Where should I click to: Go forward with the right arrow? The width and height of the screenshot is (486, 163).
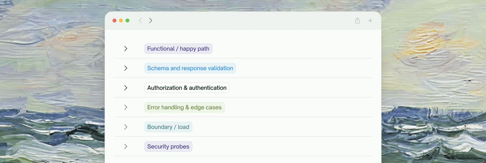(x=151, y=21)
